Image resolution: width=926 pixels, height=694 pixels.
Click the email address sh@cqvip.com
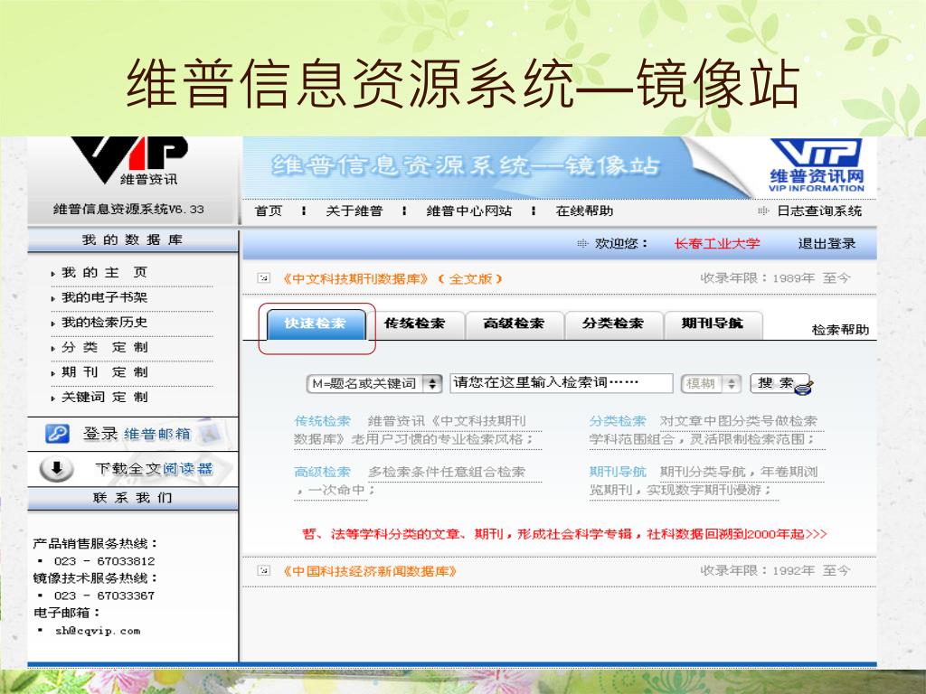[x=98, y=631]
